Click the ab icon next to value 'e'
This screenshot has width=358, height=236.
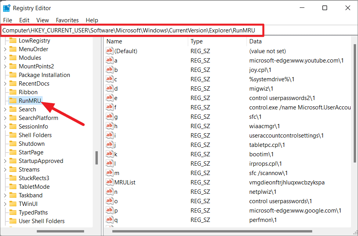tap(110, 98)
